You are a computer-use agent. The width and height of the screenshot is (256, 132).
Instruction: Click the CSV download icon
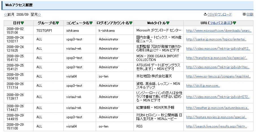[x=205, y=14]
